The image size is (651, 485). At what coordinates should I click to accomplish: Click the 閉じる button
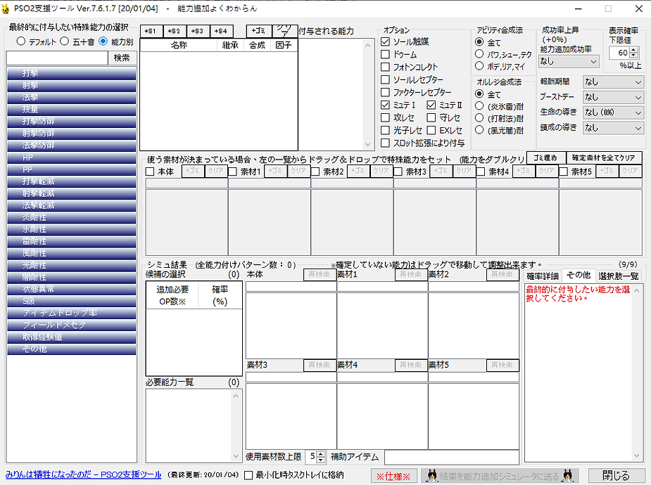click(616, 476)
